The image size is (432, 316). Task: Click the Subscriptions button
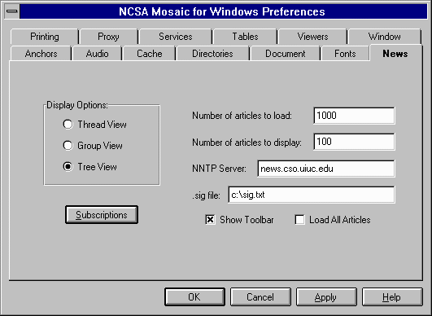(102, 214)
